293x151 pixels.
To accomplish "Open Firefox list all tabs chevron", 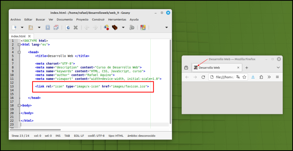I will (x=278, y=68).
